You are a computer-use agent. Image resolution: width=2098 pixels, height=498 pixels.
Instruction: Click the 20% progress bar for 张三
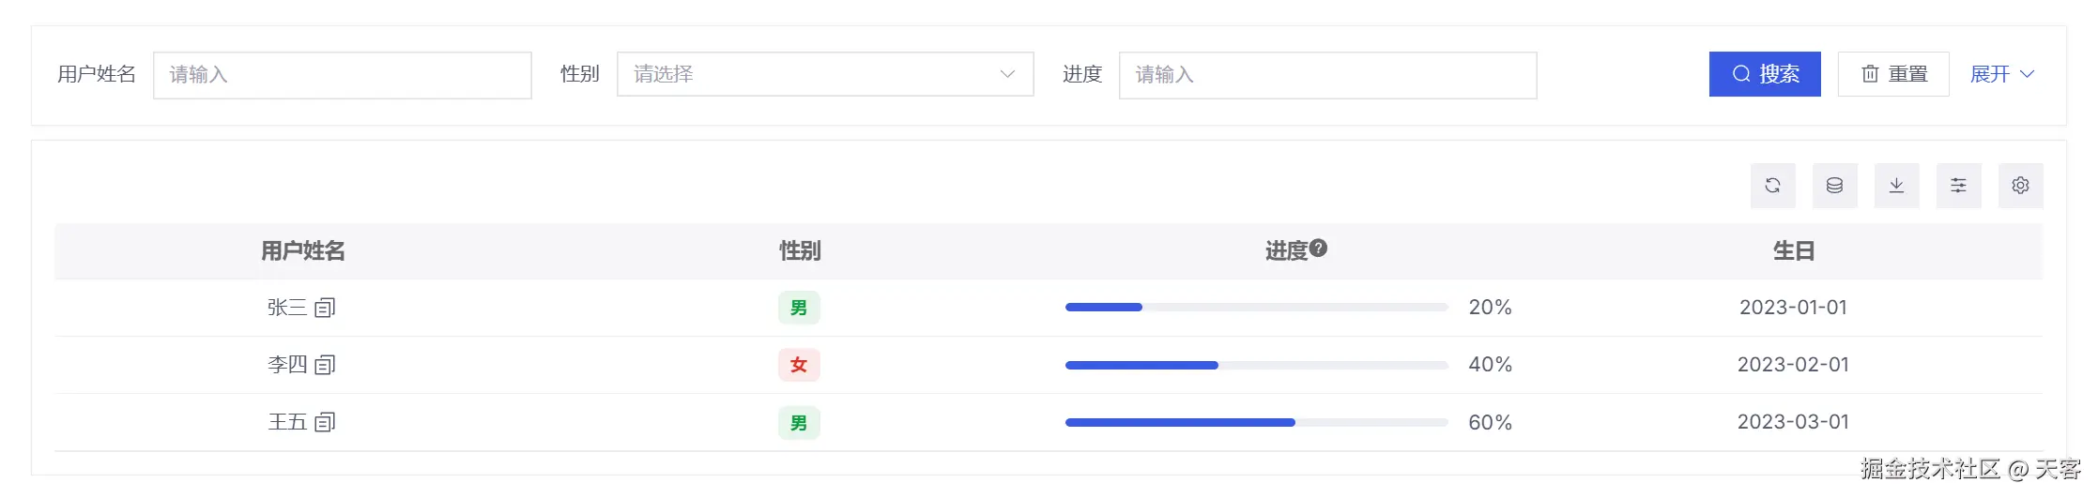tap(1256, 308)
